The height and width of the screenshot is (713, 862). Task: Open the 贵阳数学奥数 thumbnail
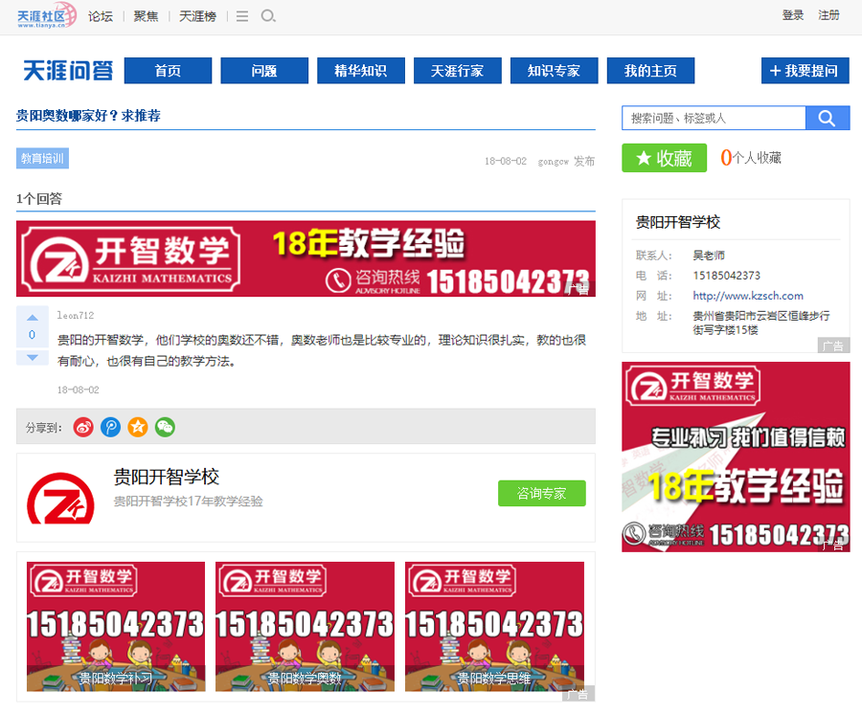305,626
